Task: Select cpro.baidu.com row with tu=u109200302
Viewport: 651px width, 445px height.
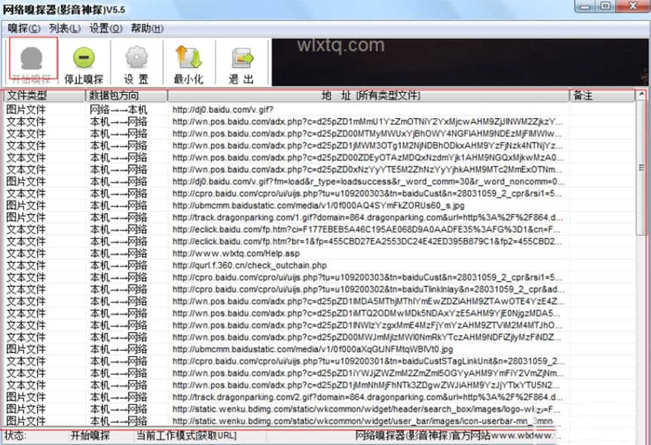Action: click(319, 289)
